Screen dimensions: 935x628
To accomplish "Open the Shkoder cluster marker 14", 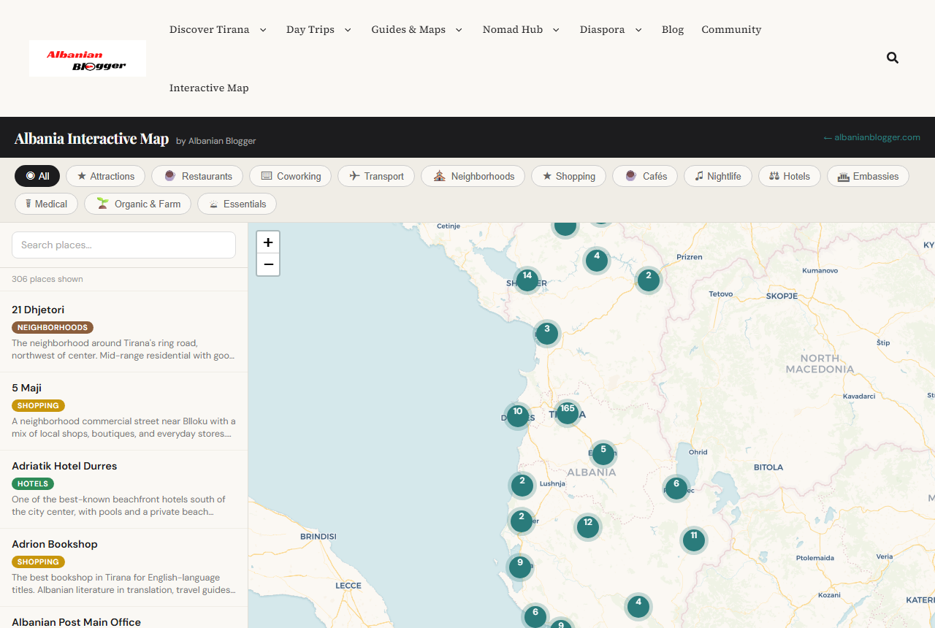I will pos(527,279).
